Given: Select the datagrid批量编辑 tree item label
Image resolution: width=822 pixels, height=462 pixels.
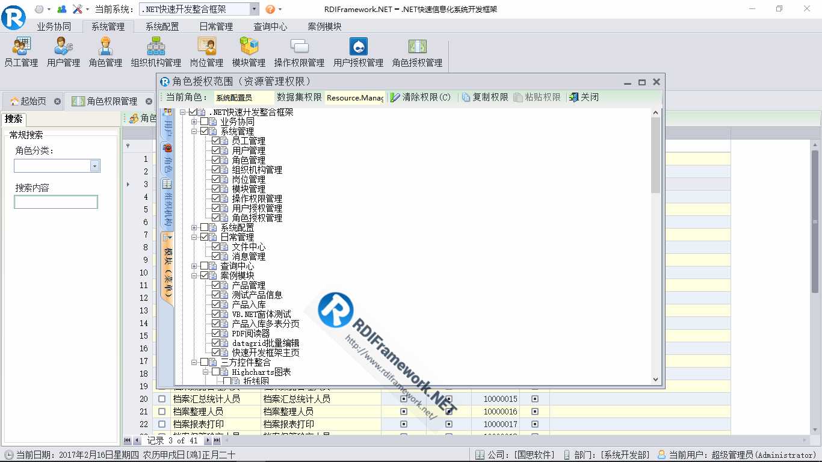Looking at the screenshot, I should pos(265,343).
